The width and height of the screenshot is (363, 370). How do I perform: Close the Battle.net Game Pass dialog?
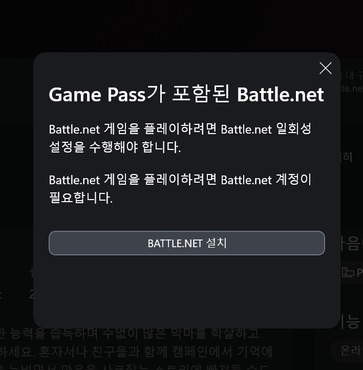[326, 68]
